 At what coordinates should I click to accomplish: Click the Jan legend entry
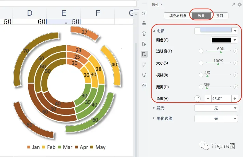click(33, 147)
